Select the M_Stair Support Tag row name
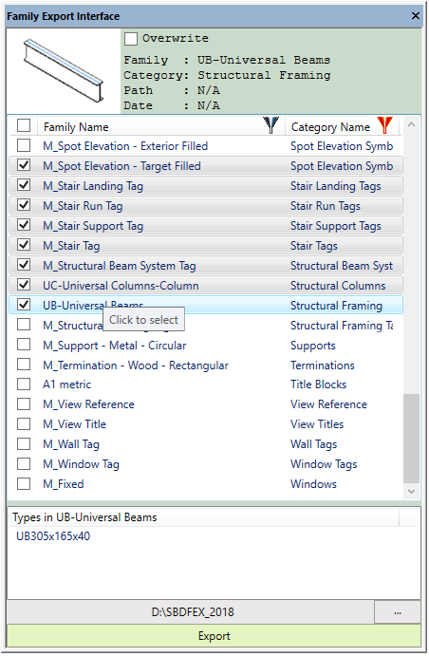 (x=93, y=226)
